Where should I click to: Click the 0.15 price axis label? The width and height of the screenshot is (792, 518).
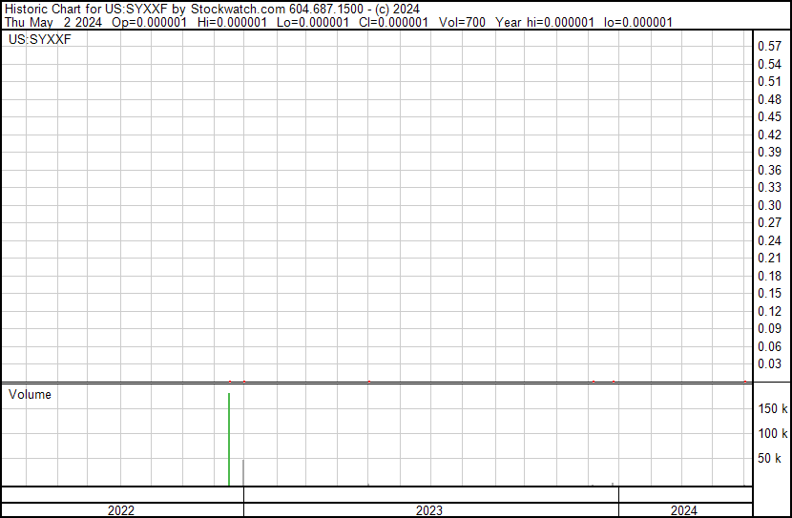(x=770, y=293)
